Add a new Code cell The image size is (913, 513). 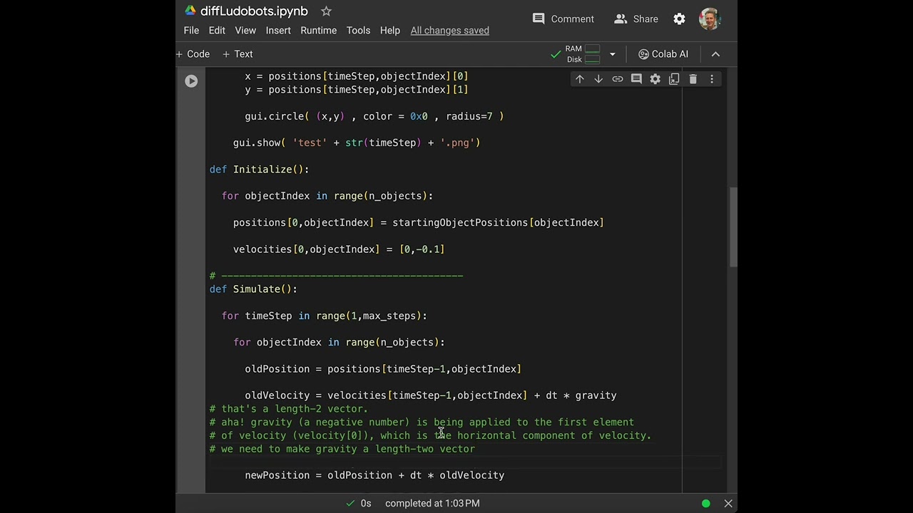[x=193, y=54]
